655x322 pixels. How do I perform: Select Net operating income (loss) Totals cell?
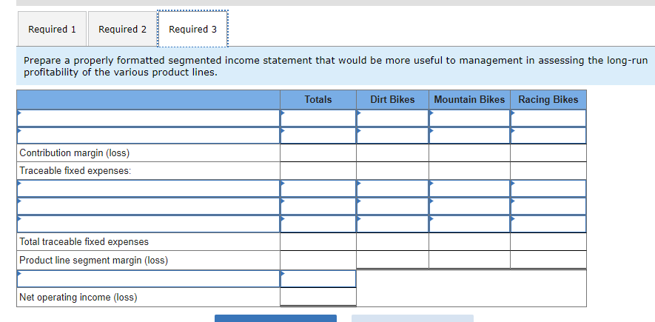pyautogui.click(x=318, y=298)
